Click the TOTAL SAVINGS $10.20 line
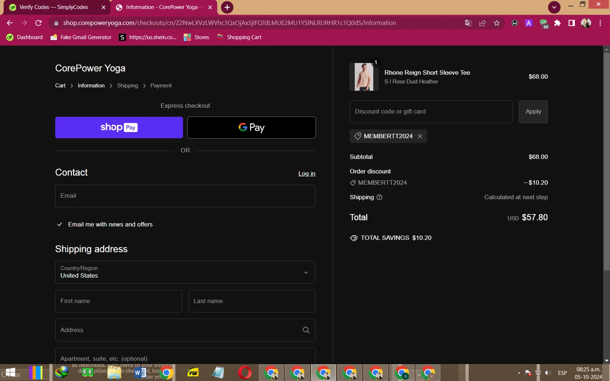Screen dimensions: 610x381 391,238
